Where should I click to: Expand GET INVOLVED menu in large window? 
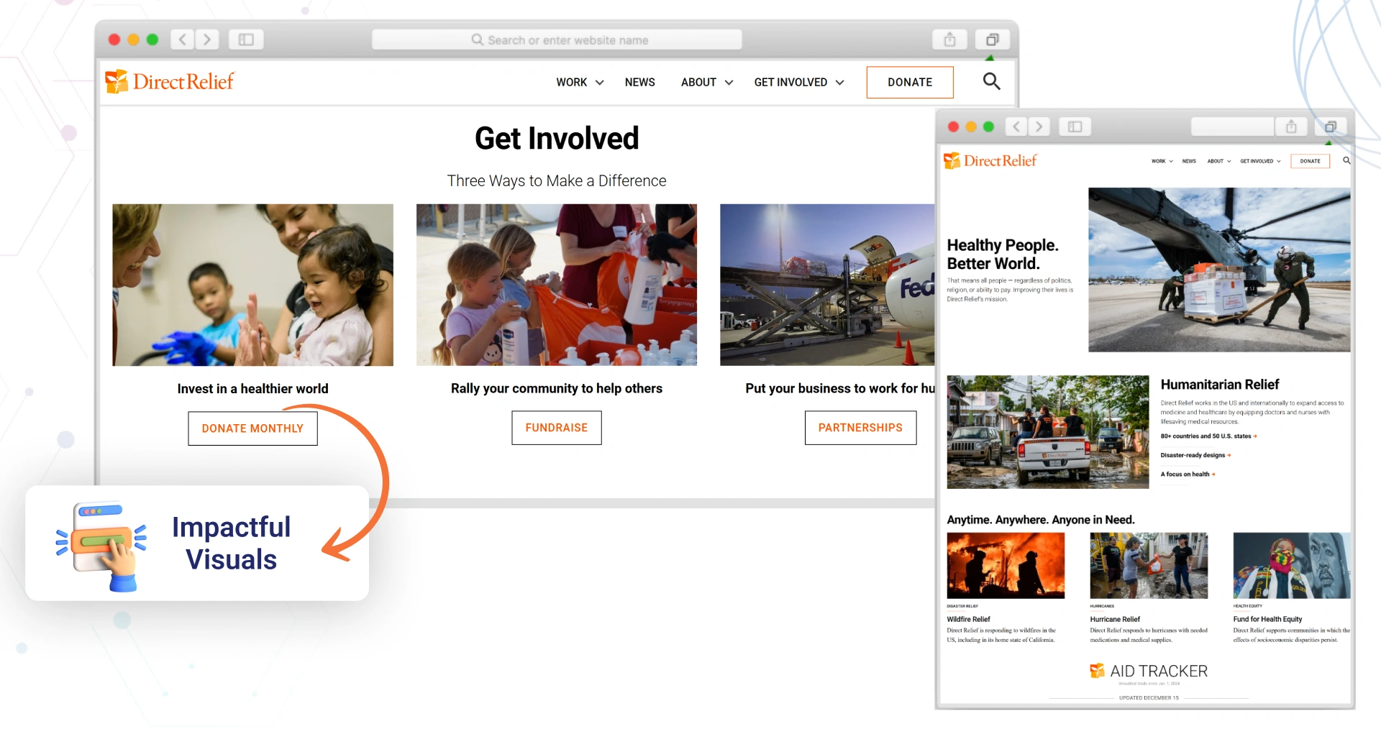point(799,82)
